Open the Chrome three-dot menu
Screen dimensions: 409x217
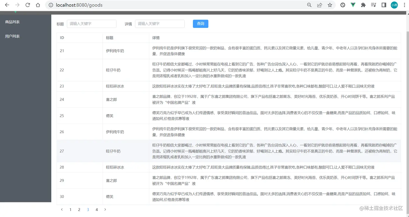pyautogui.click(x=404, y=5)
